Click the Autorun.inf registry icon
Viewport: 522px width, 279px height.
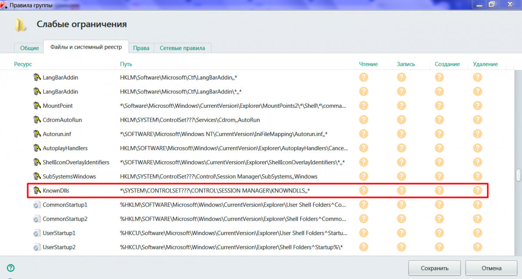[37, 134]
